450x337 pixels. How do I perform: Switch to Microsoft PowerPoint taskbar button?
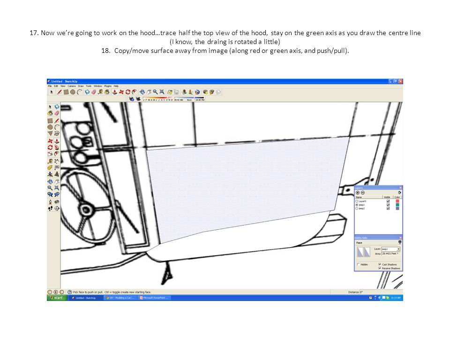click(x=154, y=298)
